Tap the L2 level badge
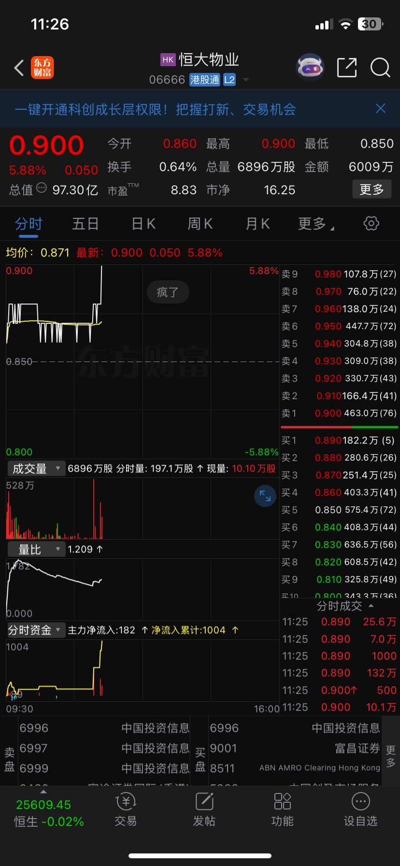The height and width of the screenshot is (866, 400). click(229, 80)
